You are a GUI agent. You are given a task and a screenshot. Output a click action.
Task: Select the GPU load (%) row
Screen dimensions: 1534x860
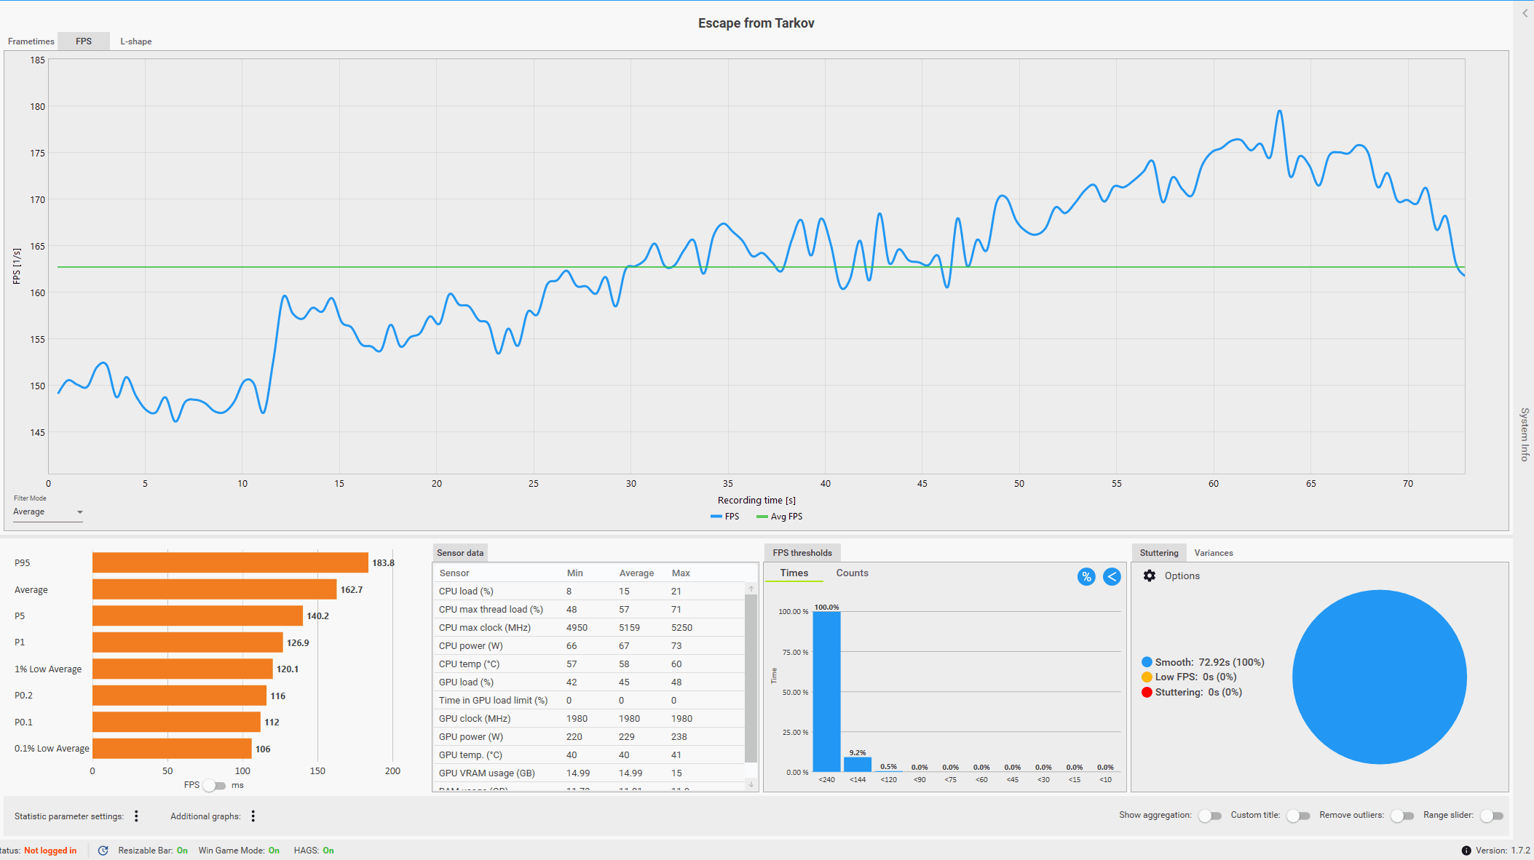pos(589,682)
